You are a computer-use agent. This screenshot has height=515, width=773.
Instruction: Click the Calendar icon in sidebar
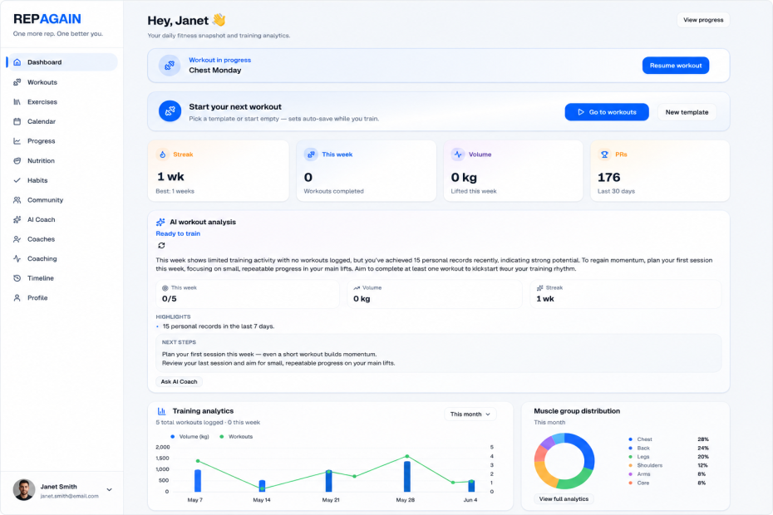pos(17,121)
